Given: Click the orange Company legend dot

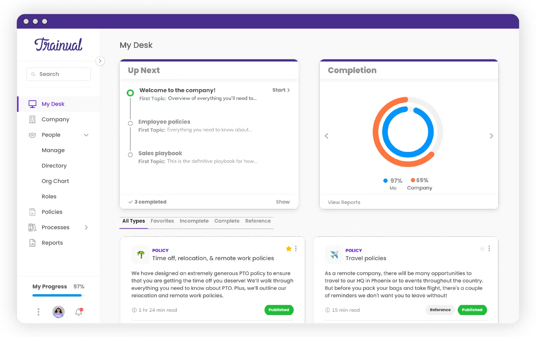Looking at the screenshot, I should click(x=413, y=180).
